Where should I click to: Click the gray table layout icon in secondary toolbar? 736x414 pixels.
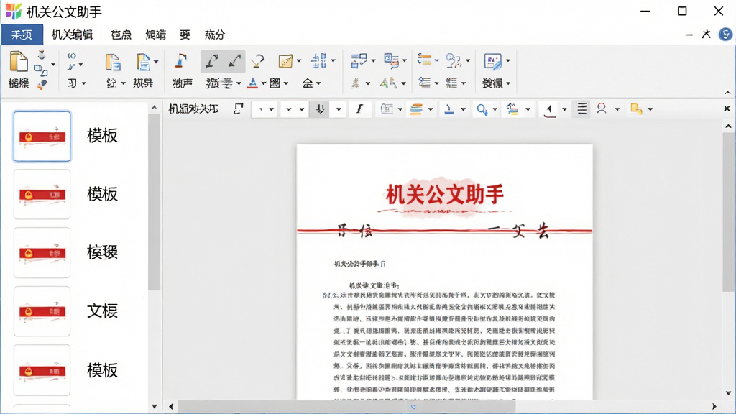click(x=386, y=109)
